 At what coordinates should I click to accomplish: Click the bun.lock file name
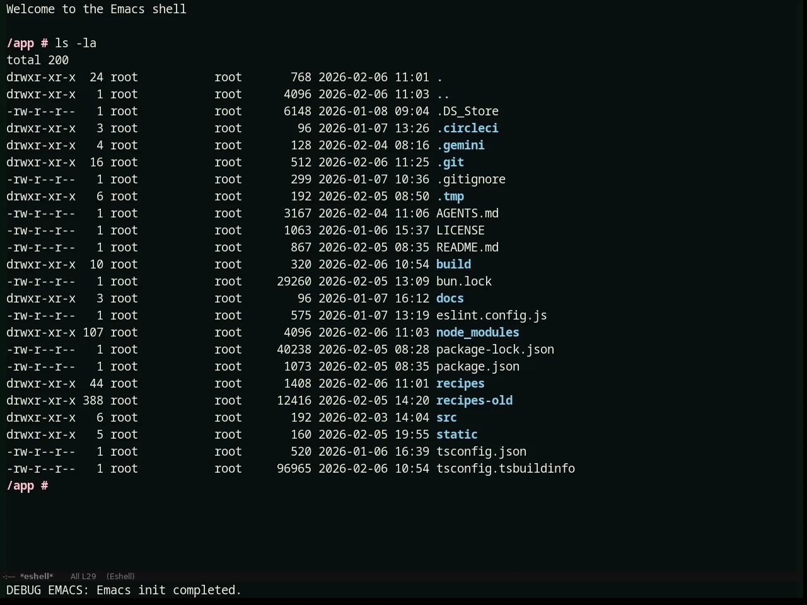point(464,281)
